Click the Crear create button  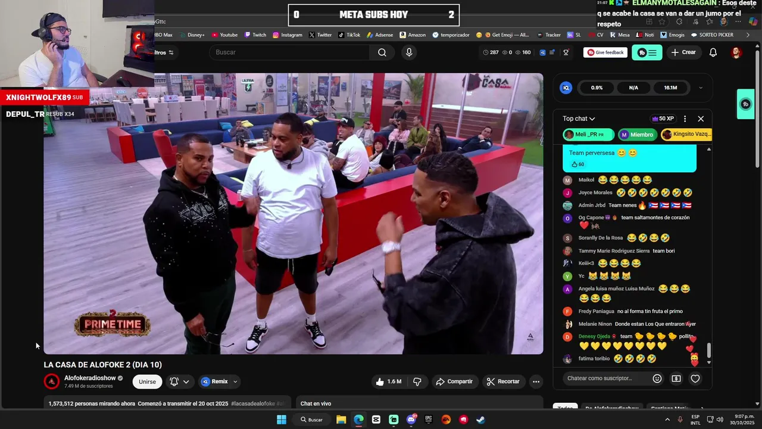[683, 52]
